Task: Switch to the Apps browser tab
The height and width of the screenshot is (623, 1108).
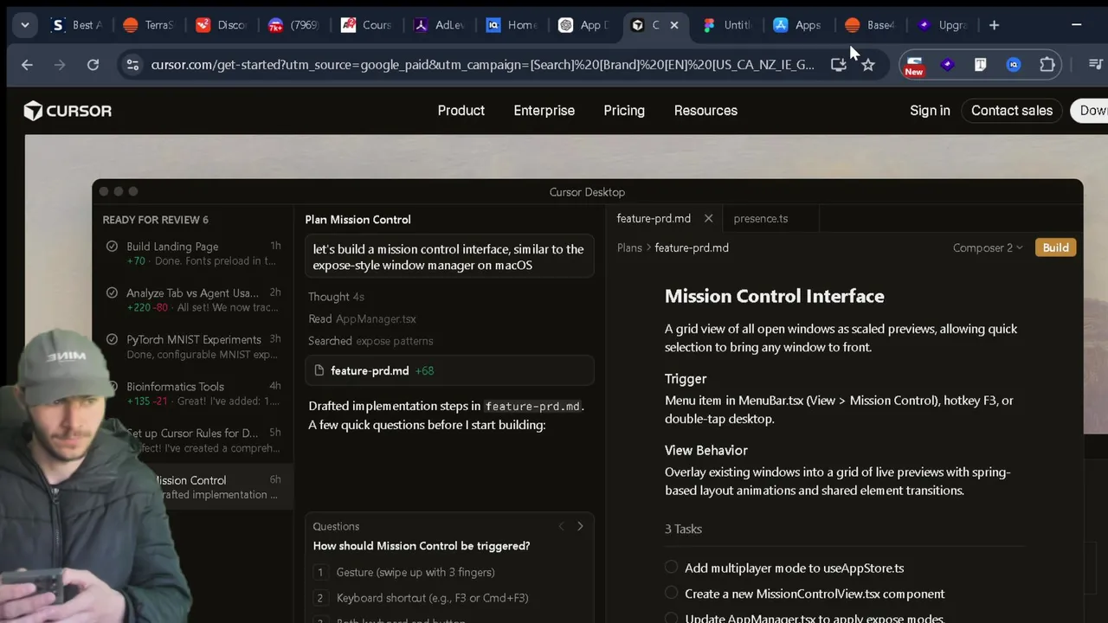Action: point(798,25)
